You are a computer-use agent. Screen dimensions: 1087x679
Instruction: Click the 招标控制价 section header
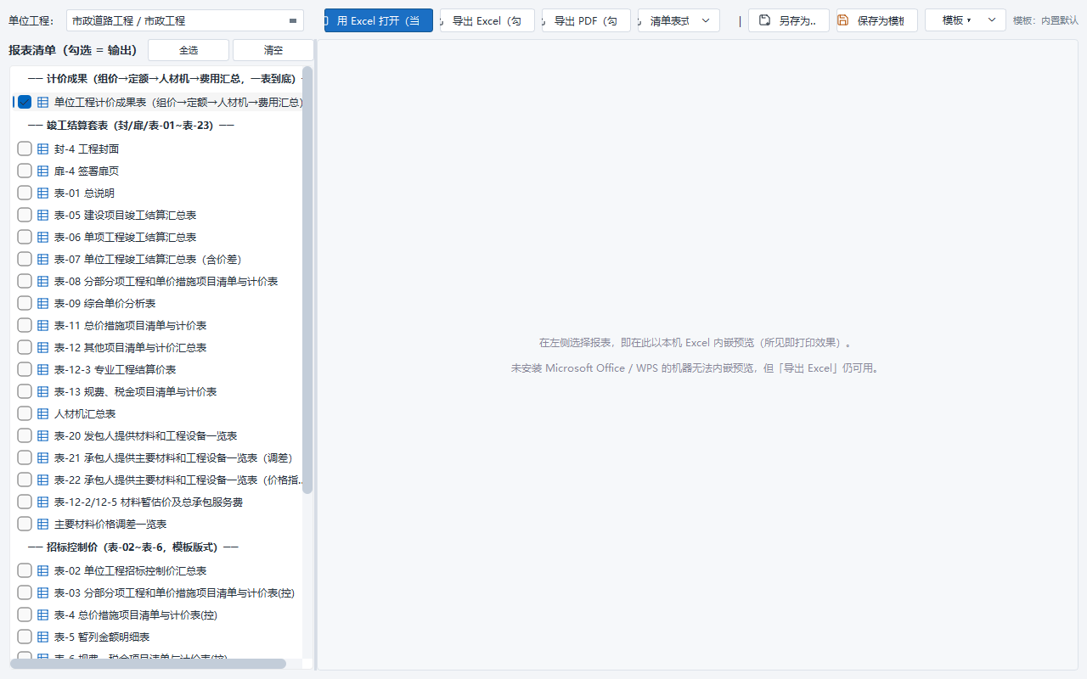tap(132, 547)
